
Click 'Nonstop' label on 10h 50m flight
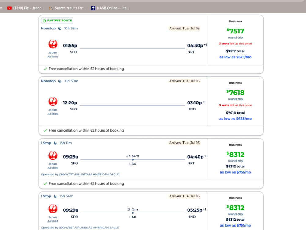[x=48, y=81]
